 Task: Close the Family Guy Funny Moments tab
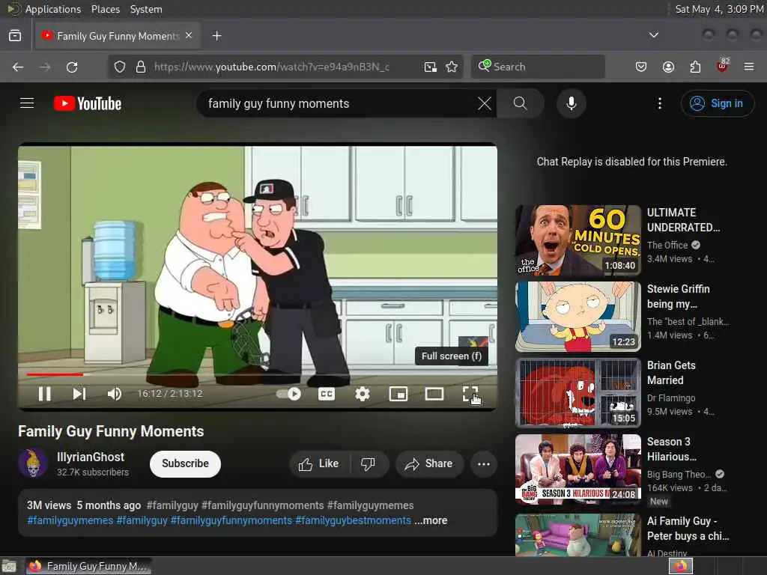(189, 36)
